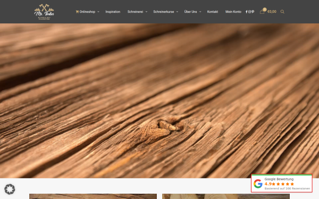This screenshot has height=199, width=319.
Task: Click the Google Bewertung title
Action: tap(279, 179)
